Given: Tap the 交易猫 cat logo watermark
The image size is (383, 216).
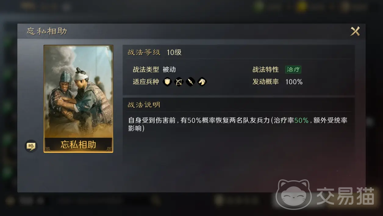Looking at the screenshot, I should [293, 194].
